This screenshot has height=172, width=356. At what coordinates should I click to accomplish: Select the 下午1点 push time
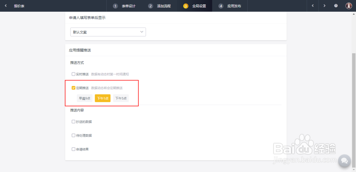pos(103,98)
